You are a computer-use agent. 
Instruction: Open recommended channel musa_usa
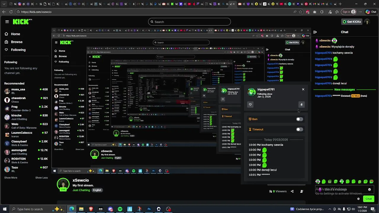tap(26, 91)
